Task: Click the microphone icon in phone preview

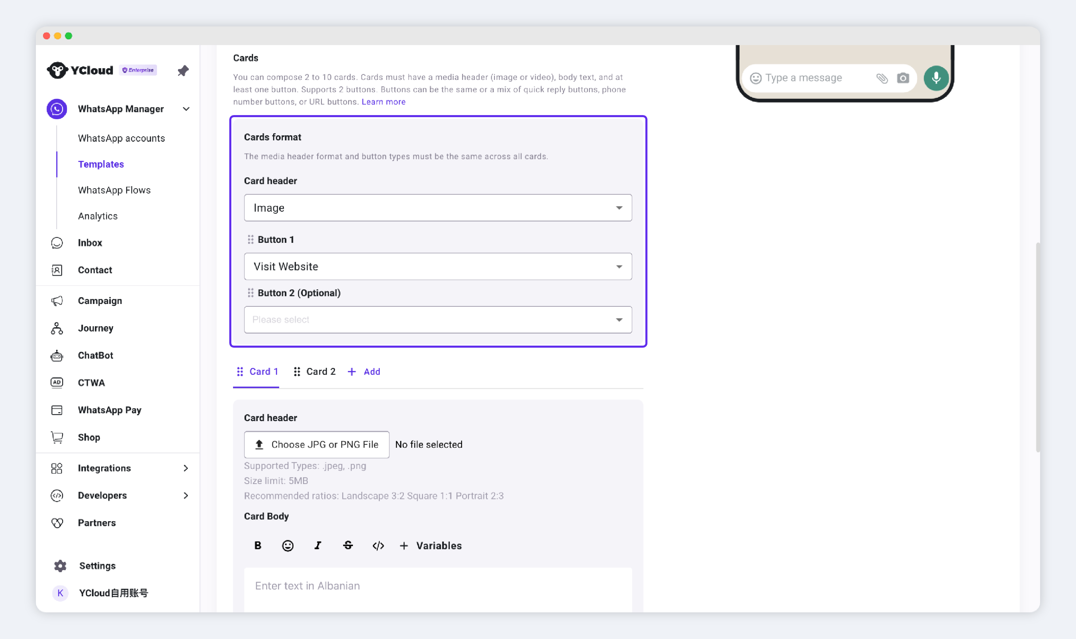Action: click(936, 78)
